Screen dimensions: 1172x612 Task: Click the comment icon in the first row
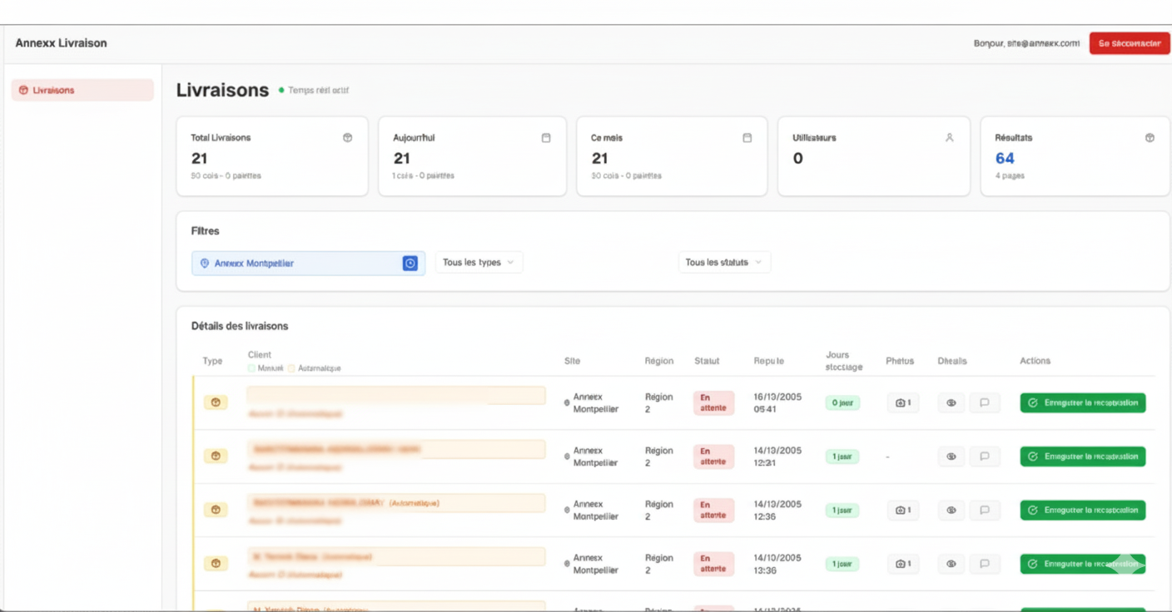[984, 403]
